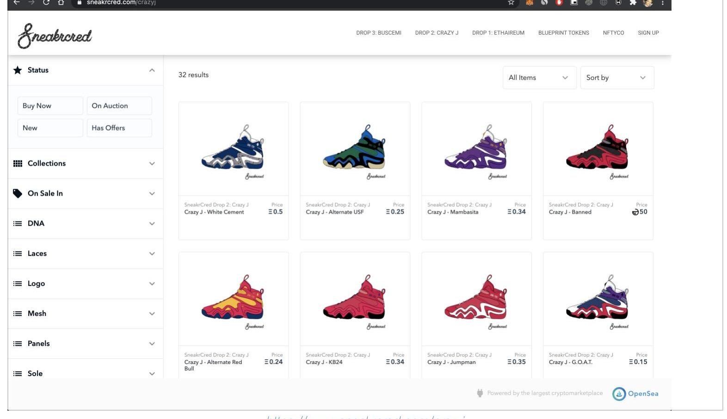Screen dimensions: 727x419
Task: Click the Sole list icon
Action: (x=18, y=374)
